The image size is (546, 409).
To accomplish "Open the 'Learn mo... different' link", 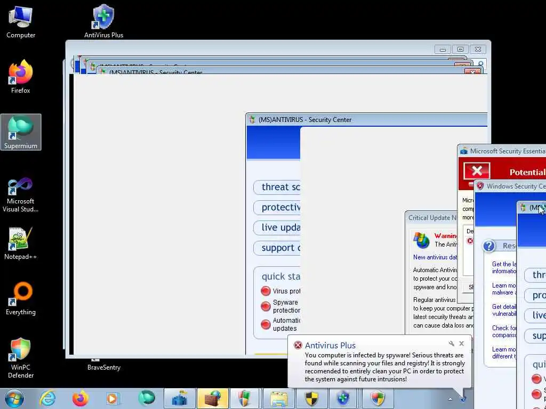I will pyautogui.click(x=504, y=353).
